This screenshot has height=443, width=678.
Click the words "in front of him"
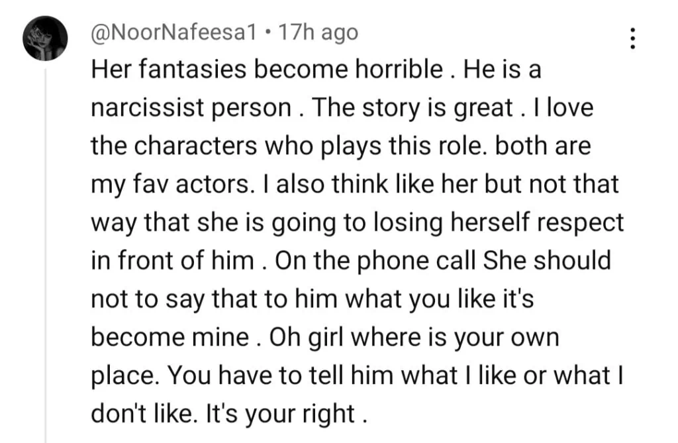click(172, 260)
